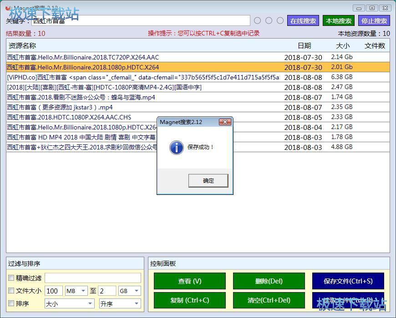Viewport: 396px width, 318px height.
Task: Click the 保存文件(Ctrl+S) button
Action: point(348,281)
